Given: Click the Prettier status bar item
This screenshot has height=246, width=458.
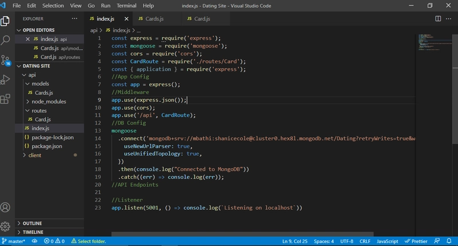Looking at the screenshot, I should point(416,241).
